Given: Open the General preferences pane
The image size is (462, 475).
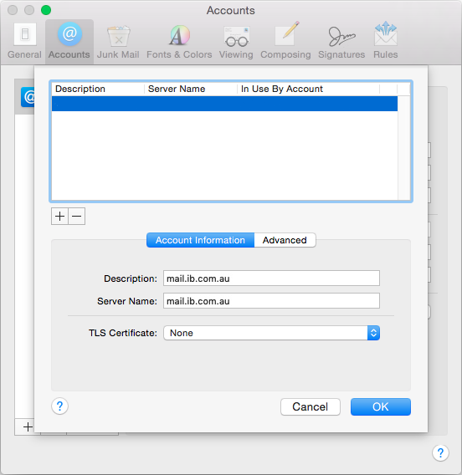Looking at the screenshot, I should [x=24, y=41].
